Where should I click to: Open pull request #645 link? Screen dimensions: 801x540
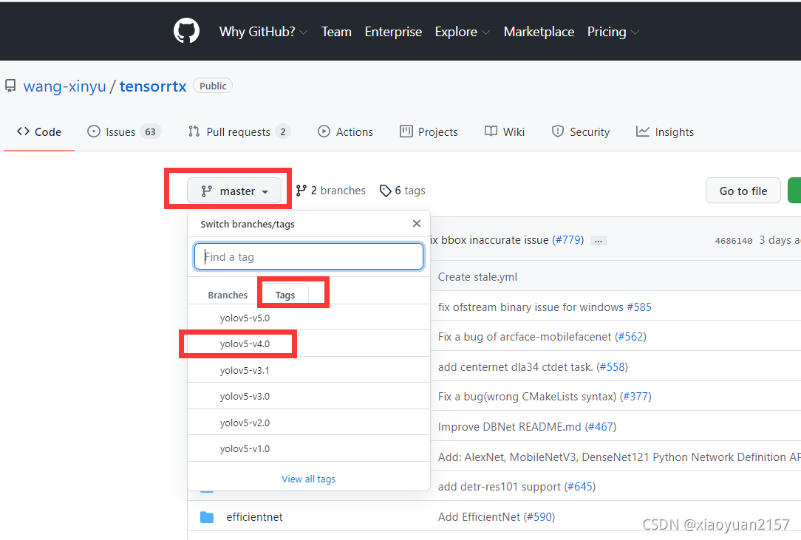click(x=580, y=486)
